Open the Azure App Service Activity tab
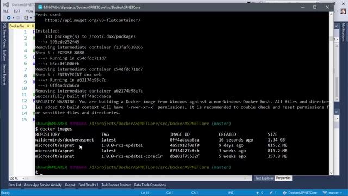The image size is (348, 196). click(43, 185)
